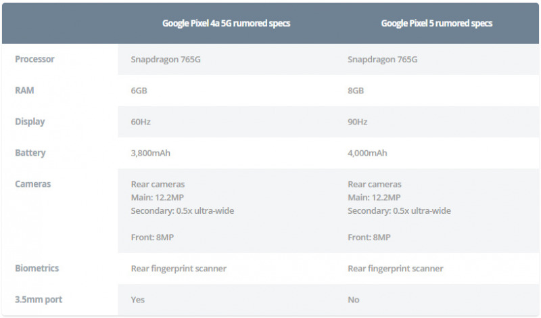Click the Battery row label
541x318 pixels.
point(30,153)
